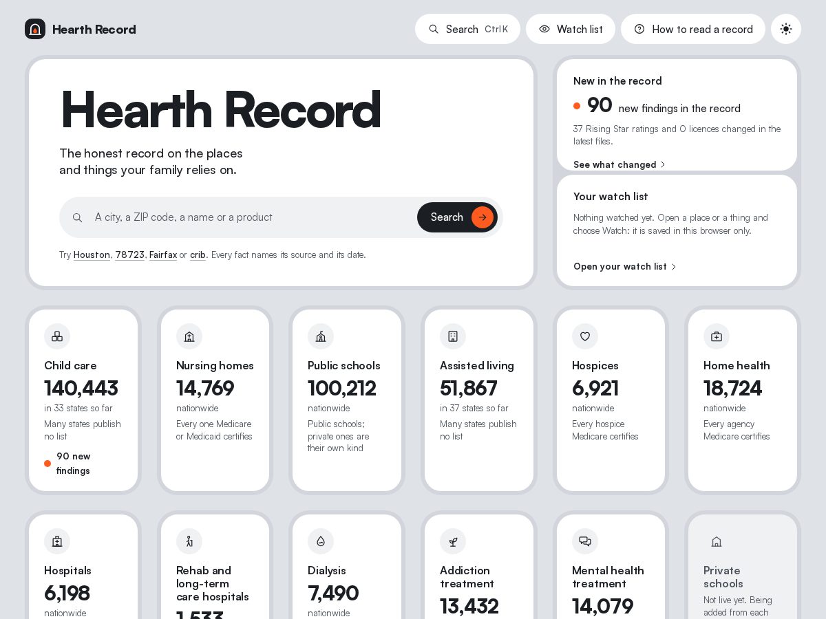The image size is (826, 619).
Task: Click the Hospices heart icon
Action: coord(585,336)
